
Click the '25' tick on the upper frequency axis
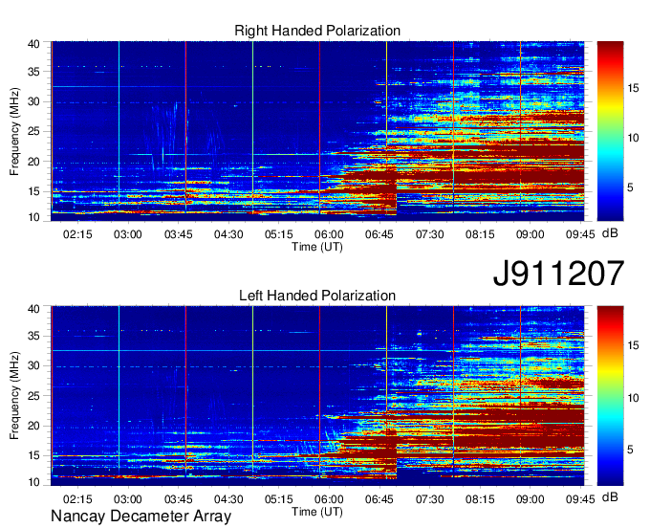pyautogui.click(x=33, y=132)
